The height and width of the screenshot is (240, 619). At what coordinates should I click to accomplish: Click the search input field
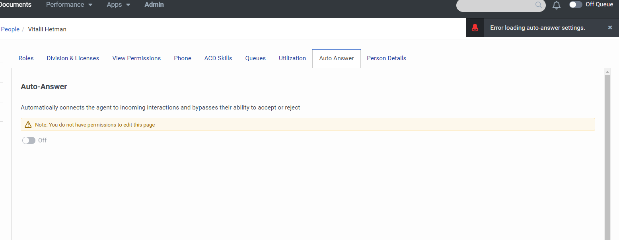pyautogui.click(x=495, y=5)
